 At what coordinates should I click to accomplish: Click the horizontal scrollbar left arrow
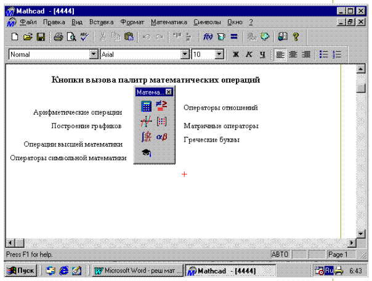pos(10,243)
